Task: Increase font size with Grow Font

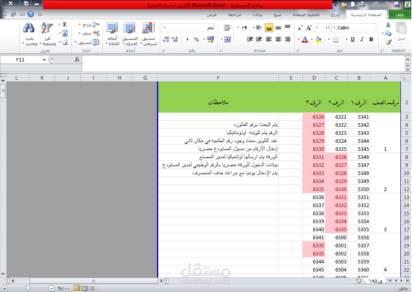Action: pyautogui.click(x=309, y=28)
